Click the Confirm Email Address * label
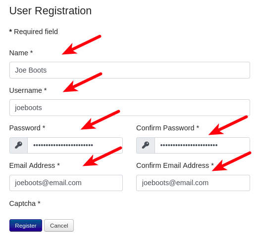259x238 pixels. tap(175, 165)
